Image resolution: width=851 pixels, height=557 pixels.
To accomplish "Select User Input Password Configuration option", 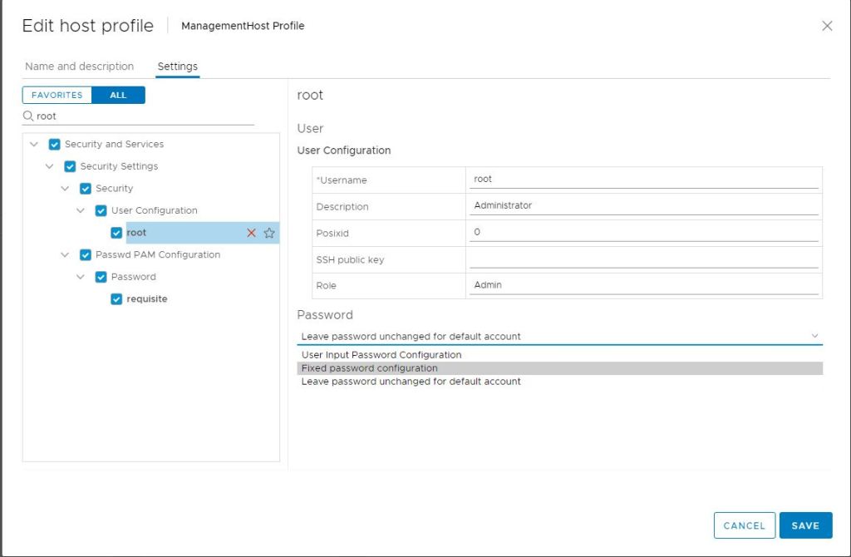I will click(381, 355).
